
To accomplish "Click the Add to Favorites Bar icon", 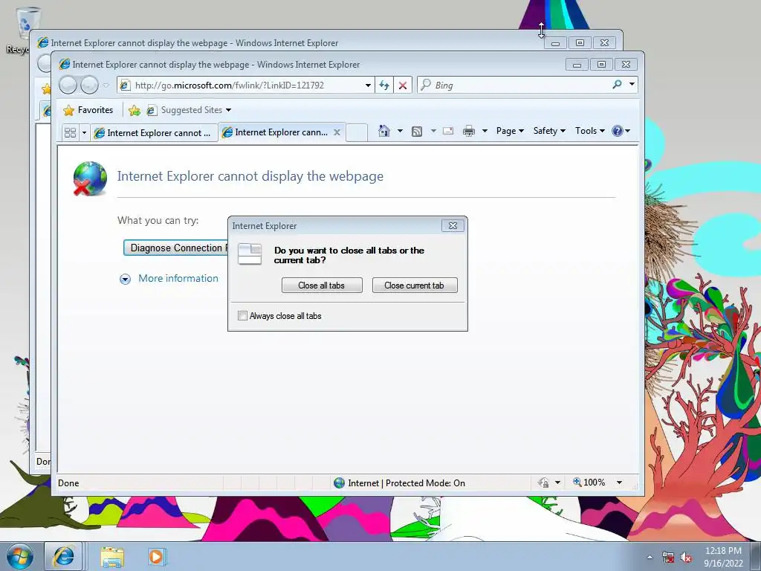I will (x=135, y=111).
